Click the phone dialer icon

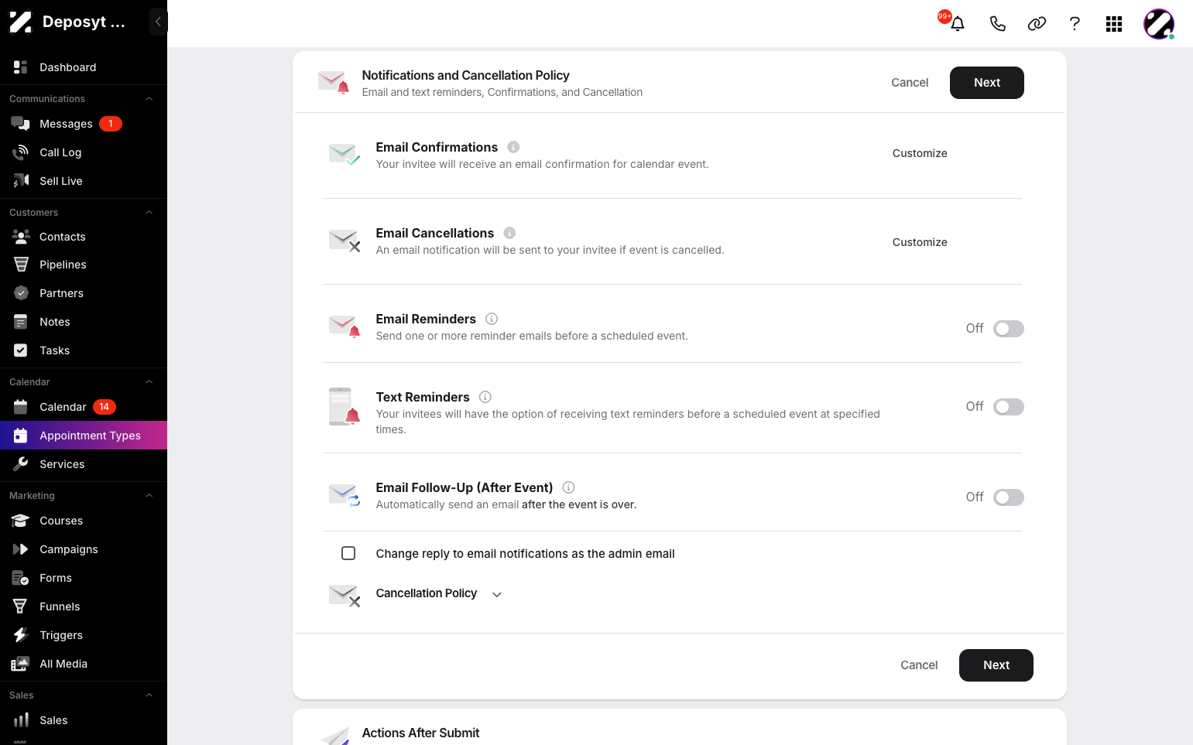coord(997,23)
